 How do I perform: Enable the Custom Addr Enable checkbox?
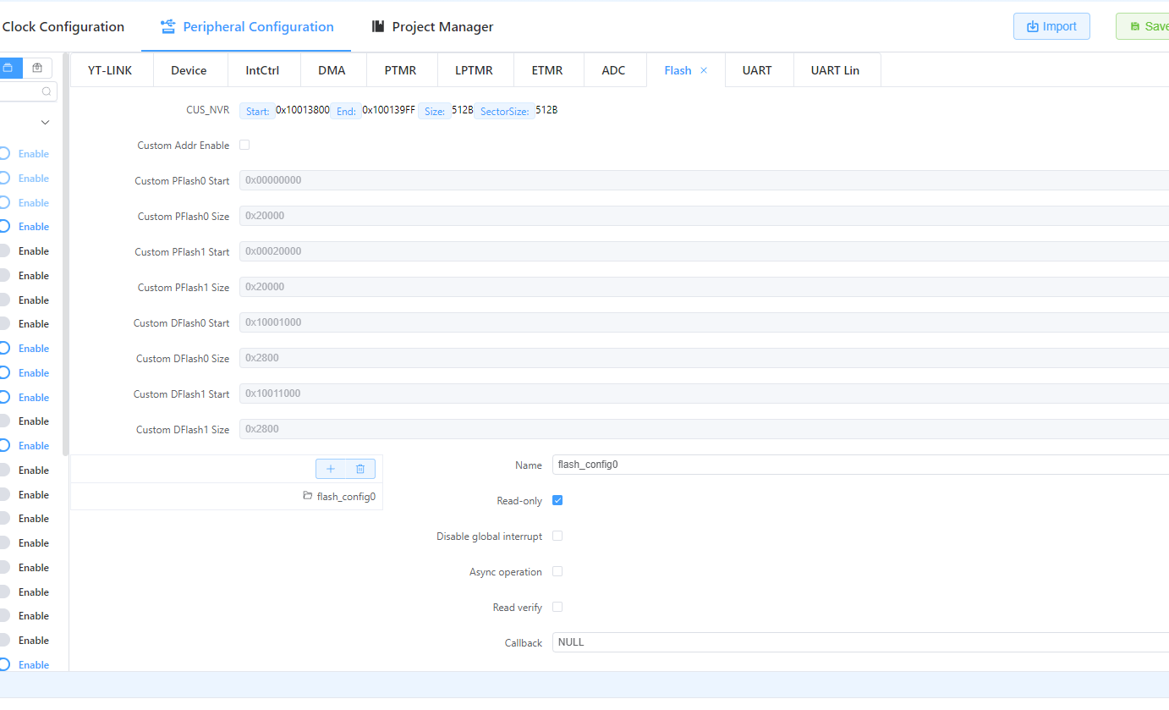point(244,145)
